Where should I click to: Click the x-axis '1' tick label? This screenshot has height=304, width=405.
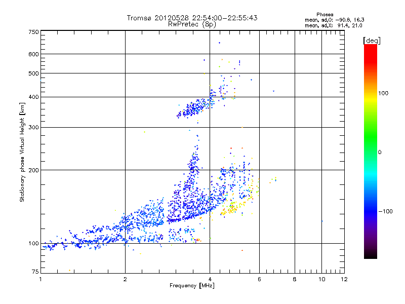click(x=40, y=279)
